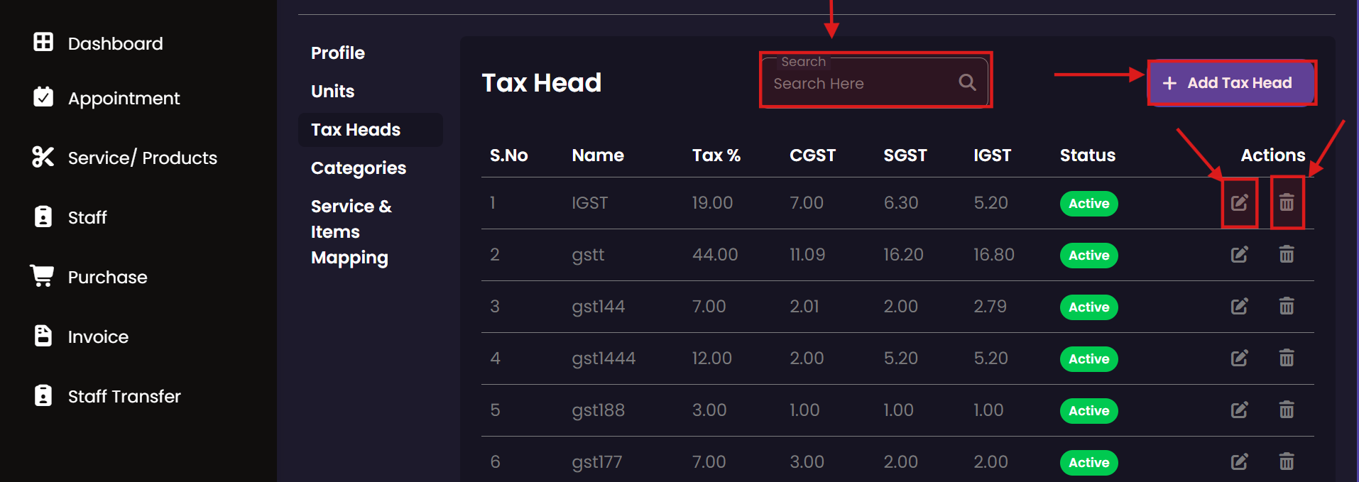
Task: Click the edit icon for IGST row
Action: click(x=1239, y=203)
